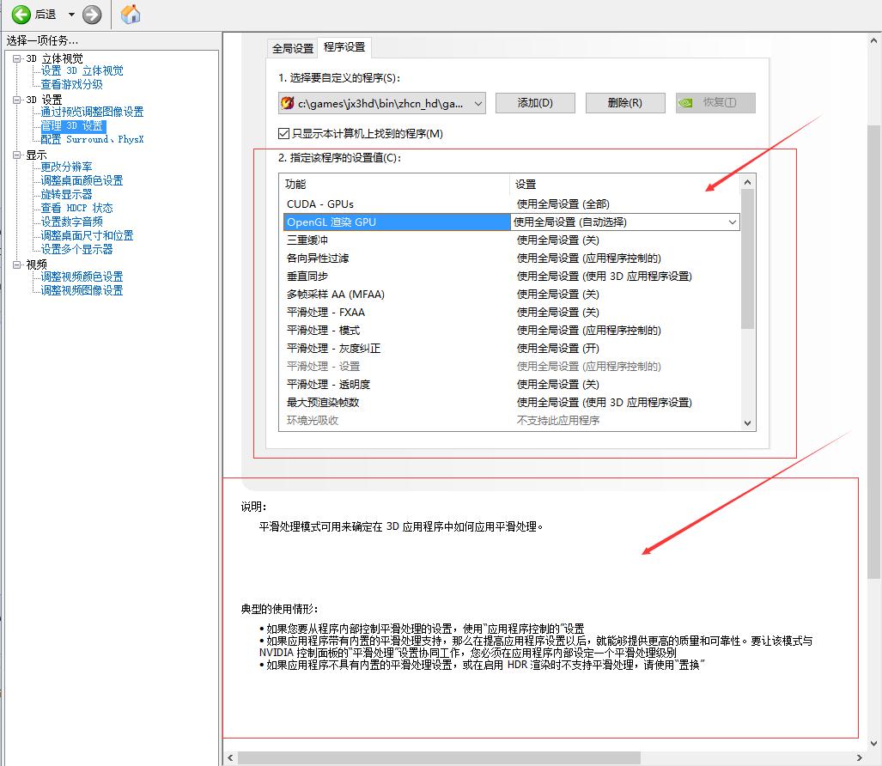
Task: Click the settings list scrollbar thumb
Action: 747,258
